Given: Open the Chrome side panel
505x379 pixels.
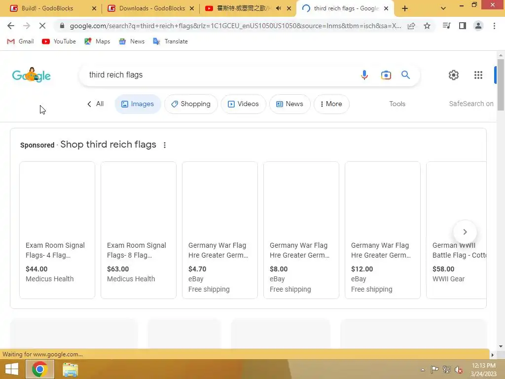Looking at the screenshot, I should tap(463, 26).
